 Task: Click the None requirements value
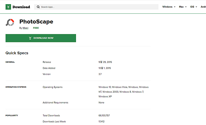(101, 103)
